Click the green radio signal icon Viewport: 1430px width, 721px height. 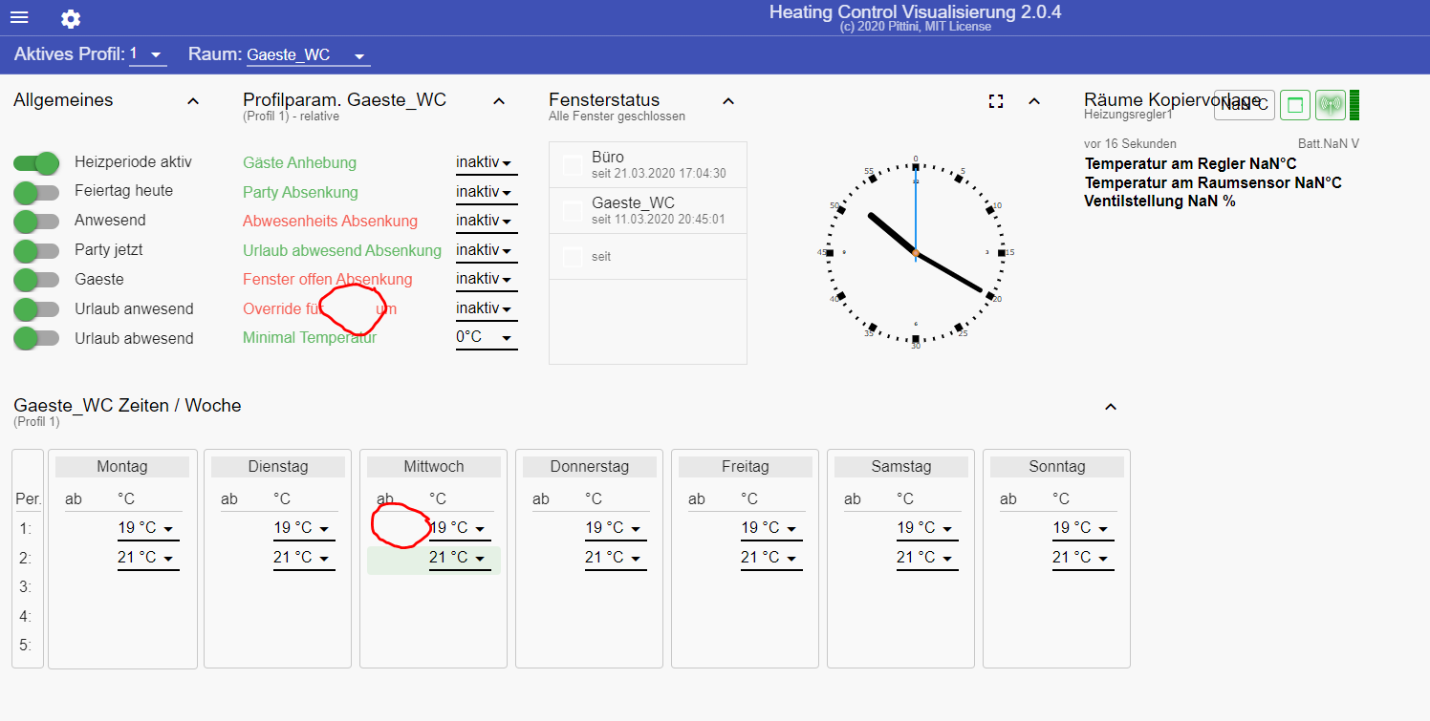coord(1330,105)
